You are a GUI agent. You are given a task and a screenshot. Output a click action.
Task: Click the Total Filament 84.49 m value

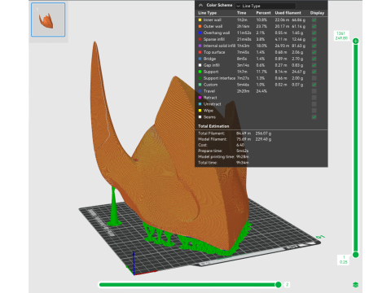(x=244, y=133)
